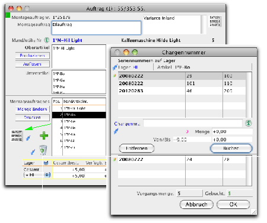Viewport: 267px width, 223px height.
Task: Click the blue pin icon next to Lager HI
Action: click(115, 67)
